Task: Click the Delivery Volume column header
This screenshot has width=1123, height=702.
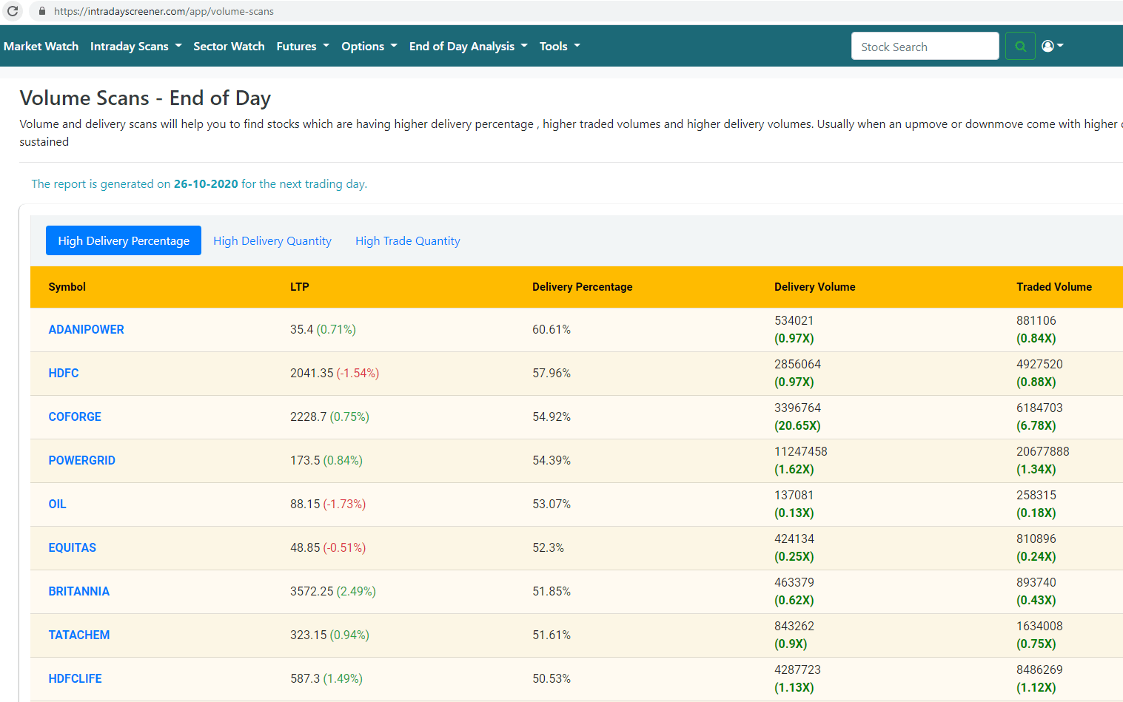Action: pos(814,287)
